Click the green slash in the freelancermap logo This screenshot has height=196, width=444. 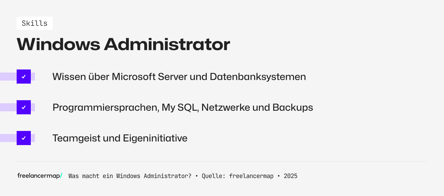click(x=61, y=175)
